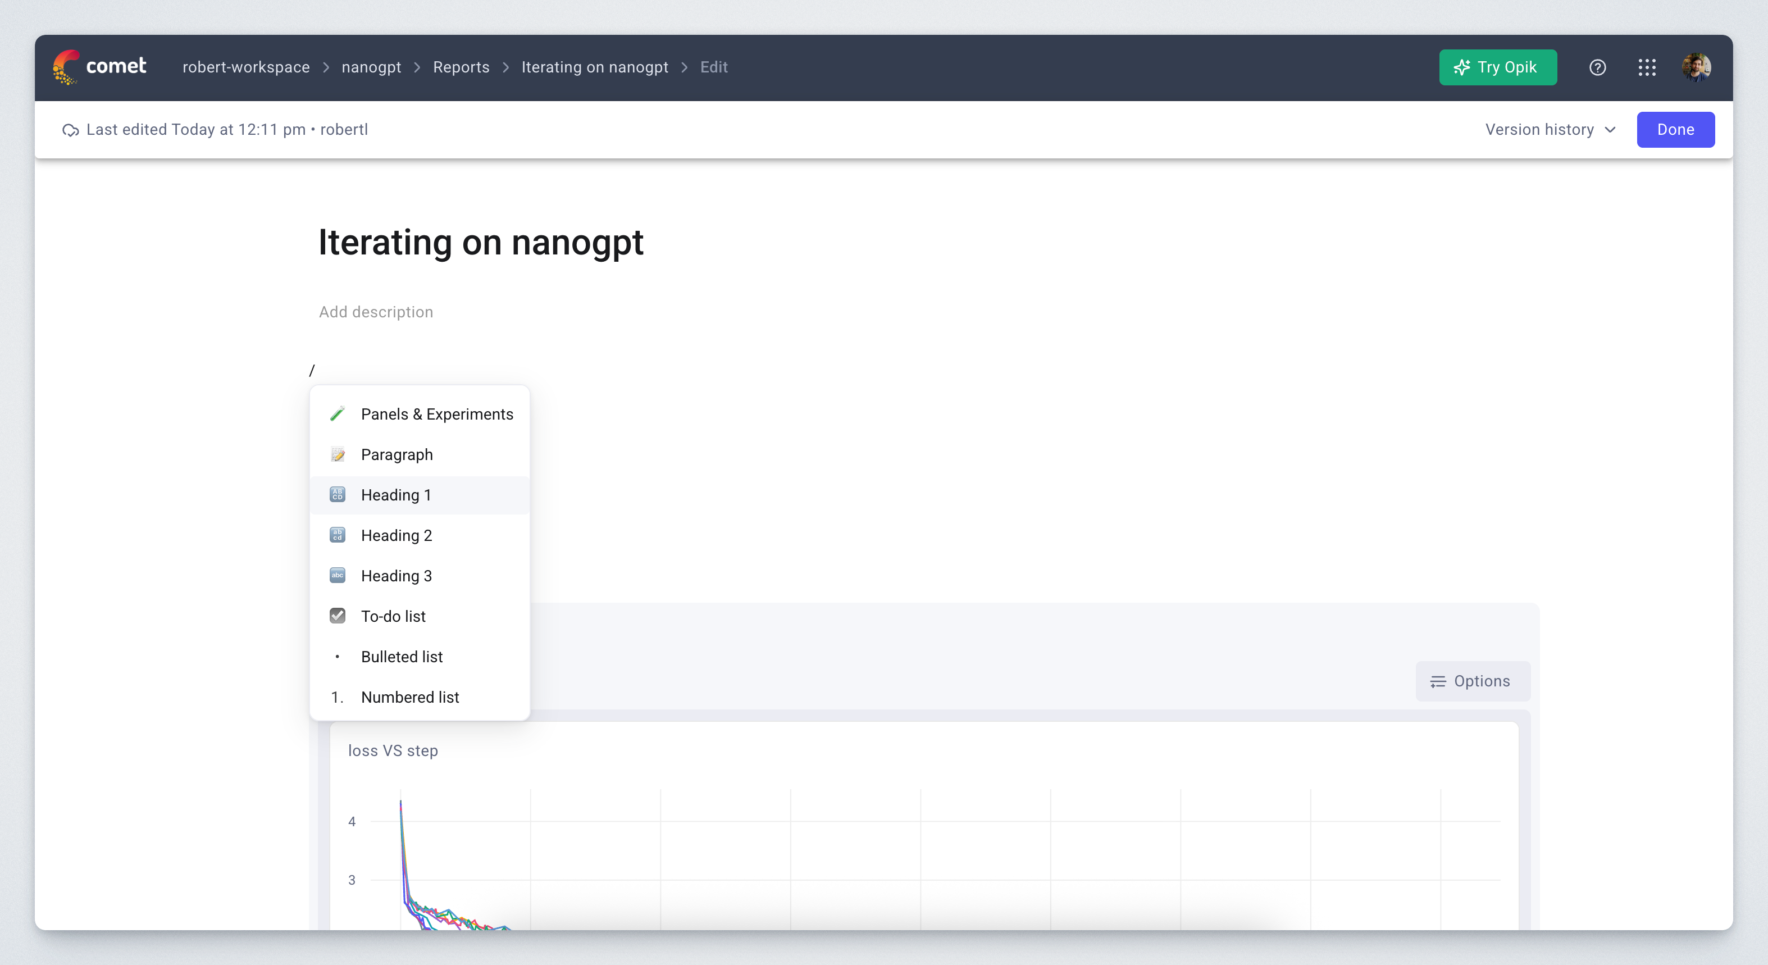Click the Heading 3 abc icon
This screenshot has height=965, width=1768.
coord(337,576)
